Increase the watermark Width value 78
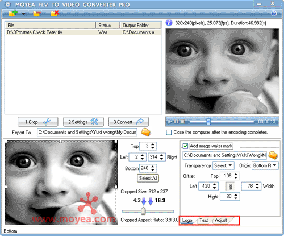 (x=257, y=184)
